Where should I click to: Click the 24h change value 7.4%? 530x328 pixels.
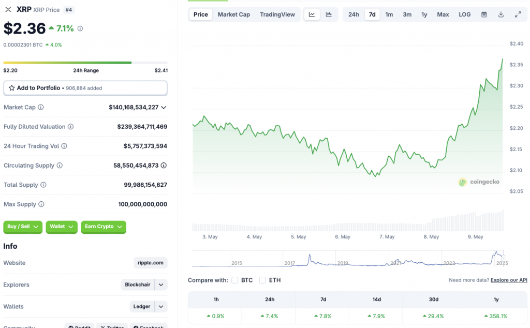click(x=269, y=316)
